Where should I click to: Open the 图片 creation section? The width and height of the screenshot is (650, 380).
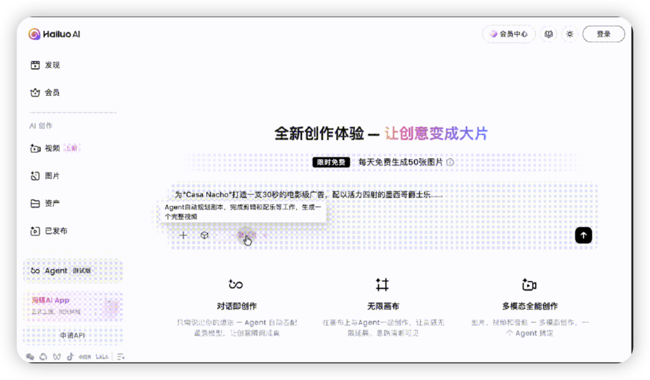click(44, 176)
